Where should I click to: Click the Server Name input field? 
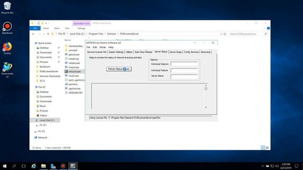[x=184, y=76]
